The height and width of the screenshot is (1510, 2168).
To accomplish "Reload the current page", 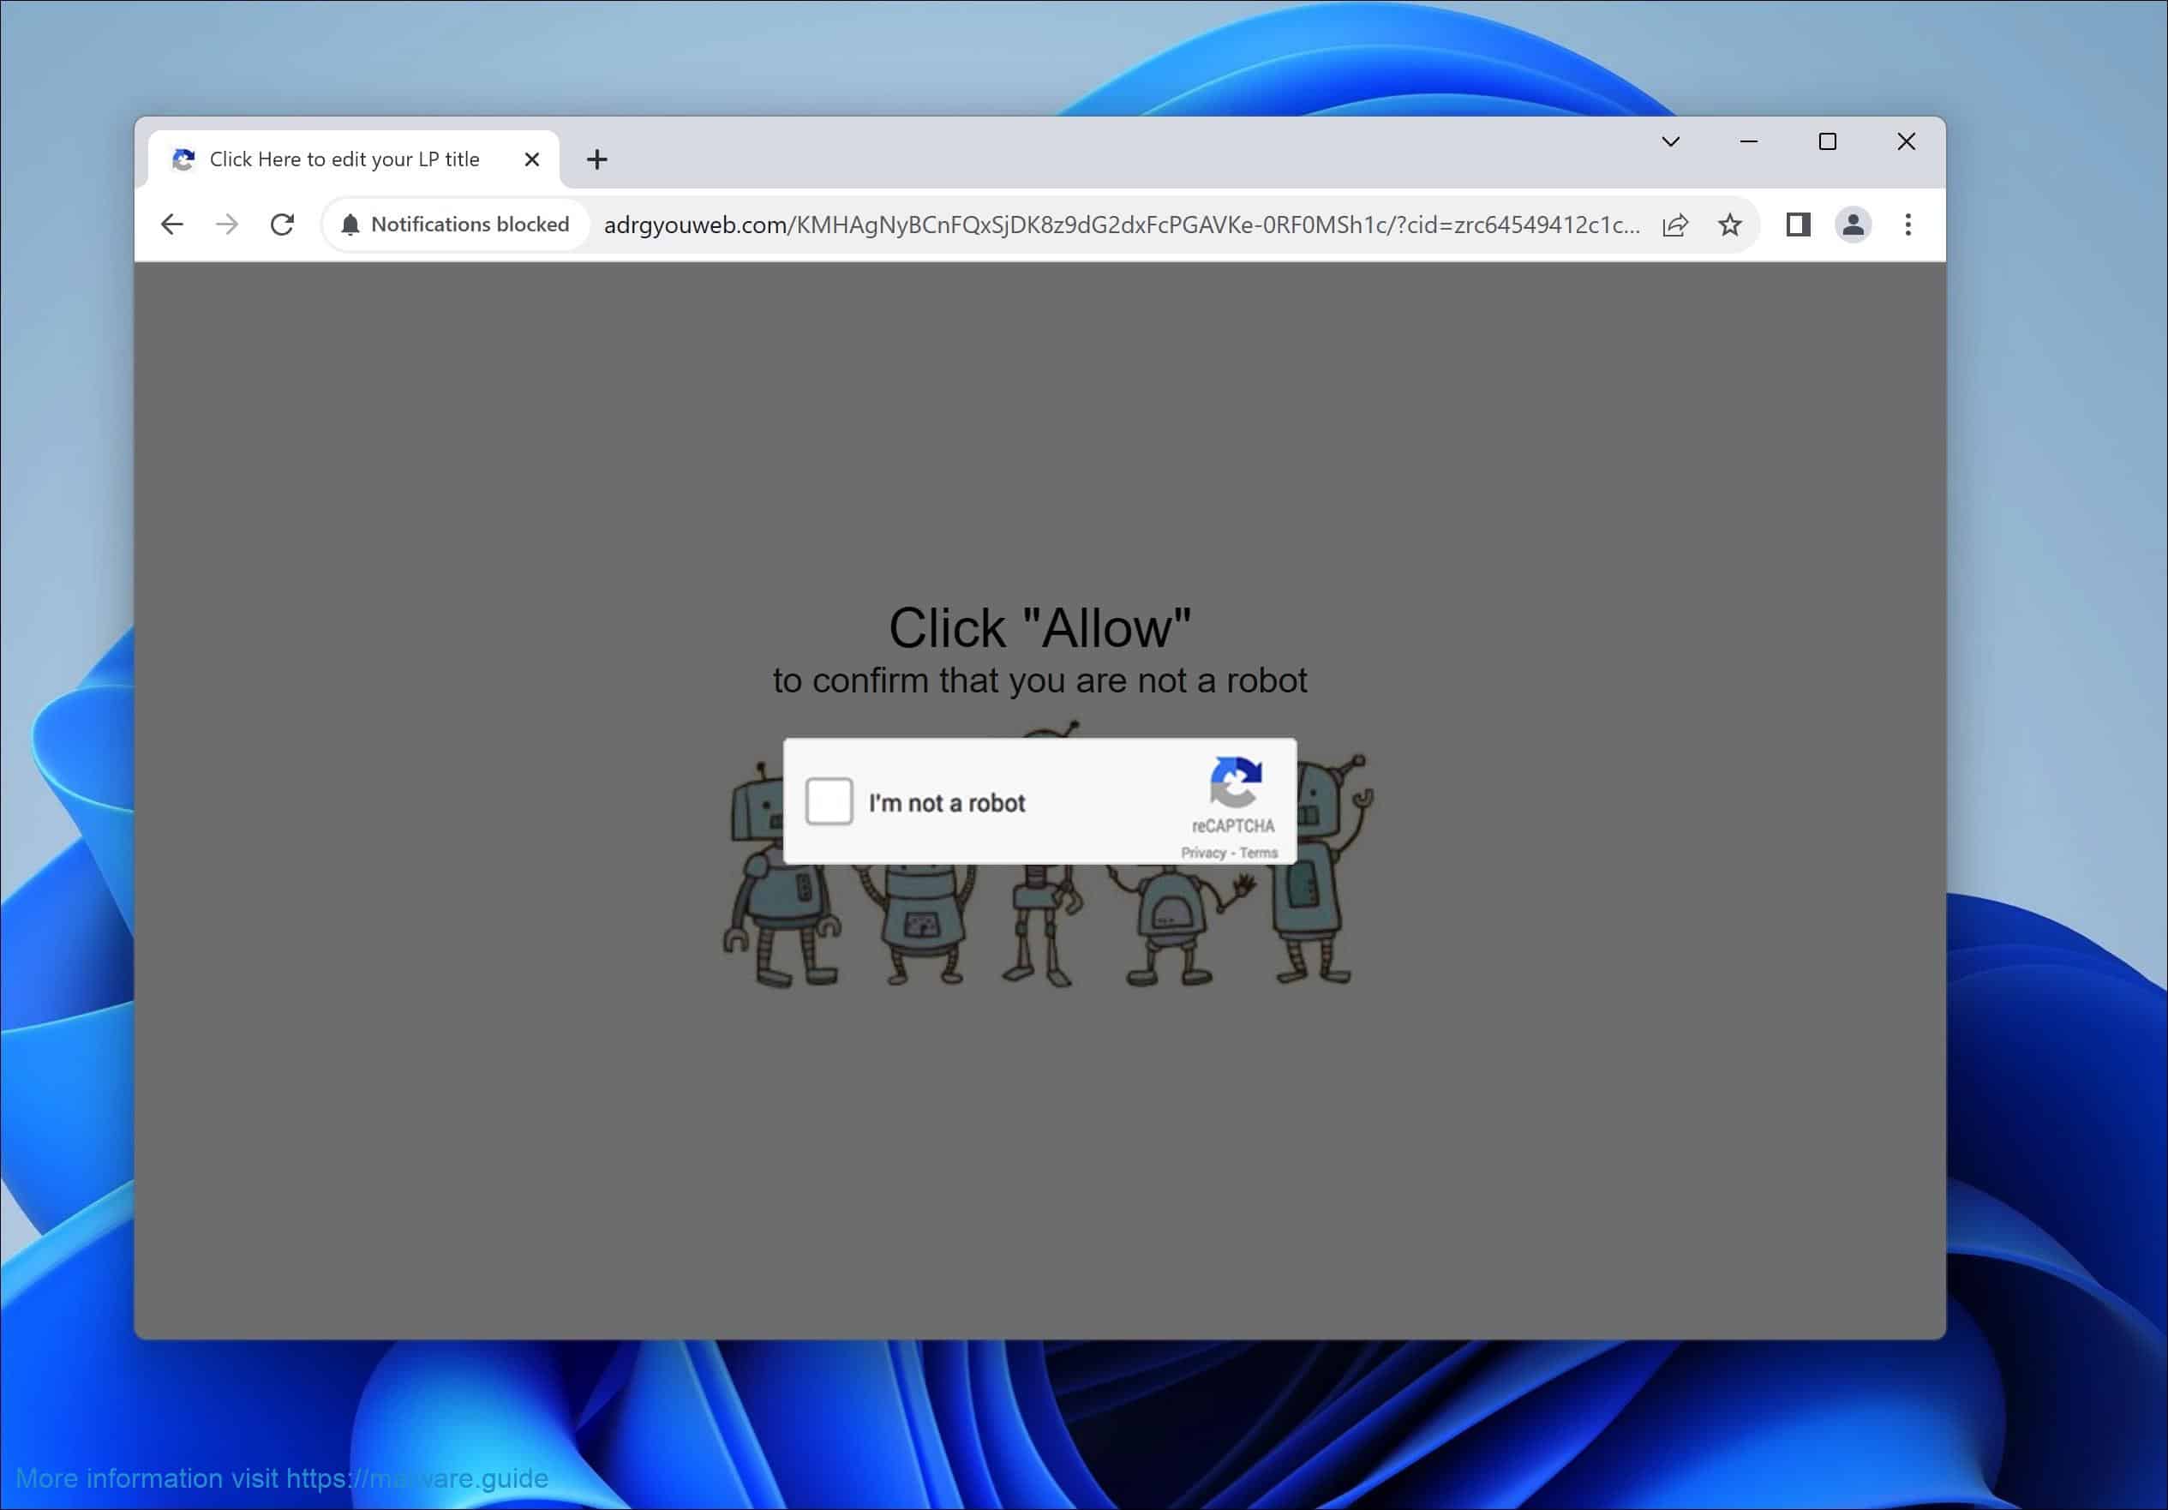I will (x=282, y=225).
